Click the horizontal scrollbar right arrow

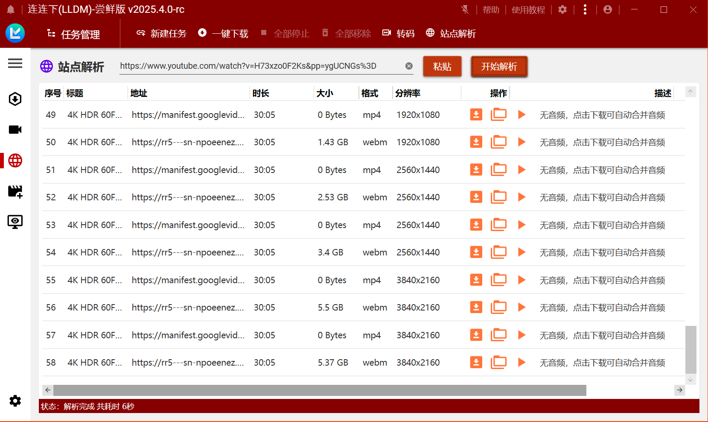679,390
